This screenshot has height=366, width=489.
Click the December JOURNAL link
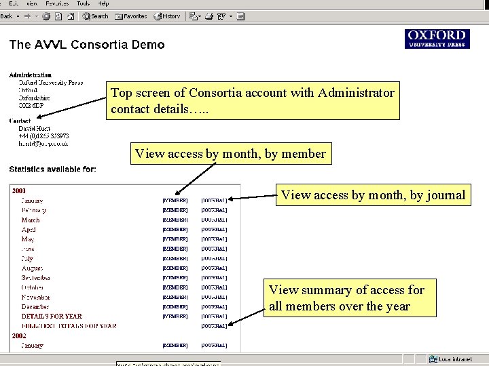click(x=214, y=306)
